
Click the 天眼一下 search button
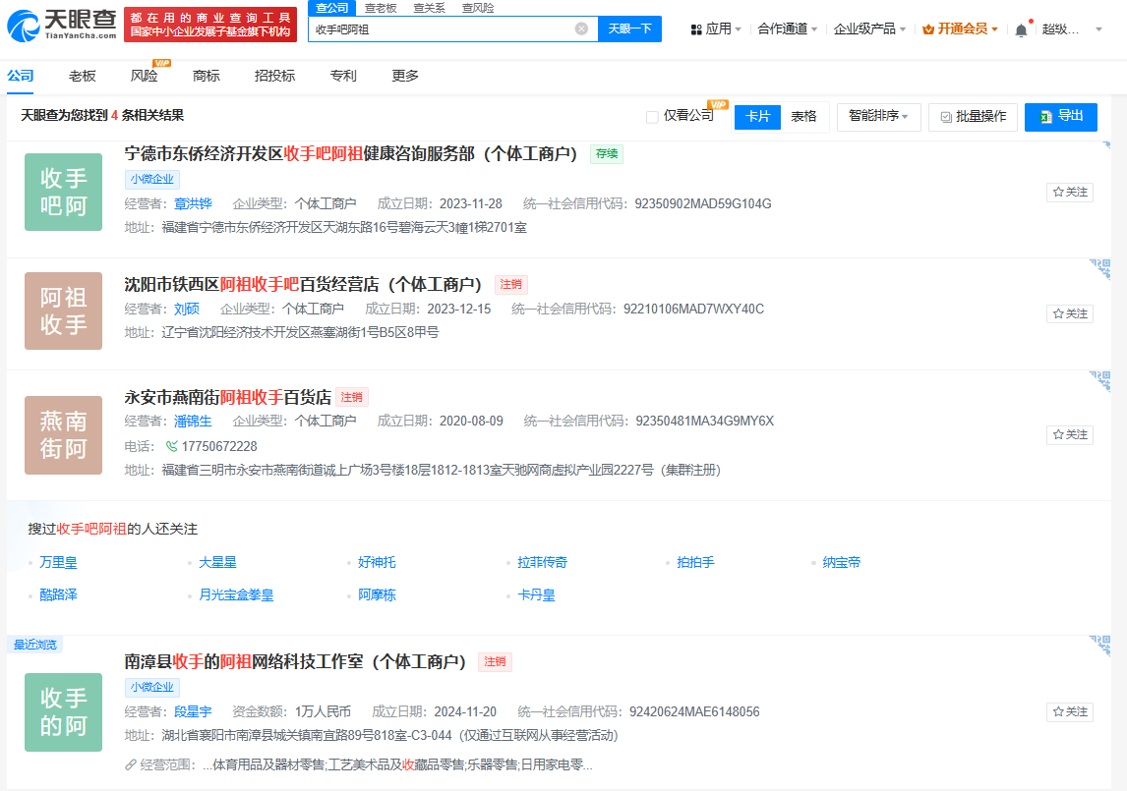pos(629,28)
